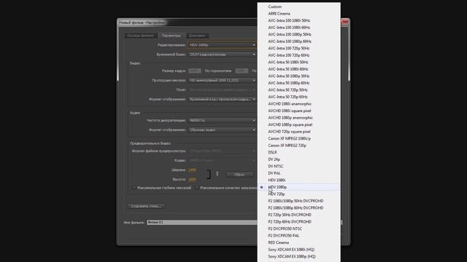
Task: Click the Сброс button
Action: 240,175
